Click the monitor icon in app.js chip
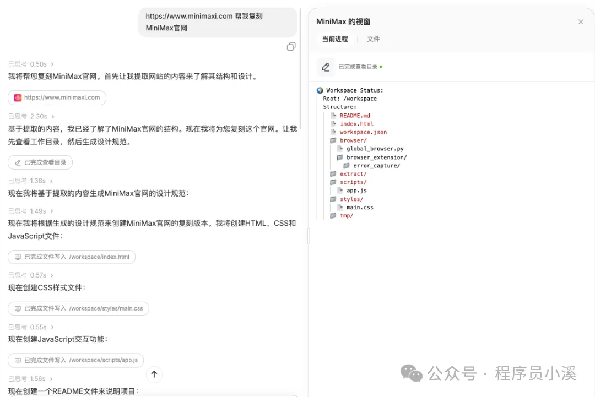Image resolution: width=595 pixels, height=397 pixels. (x=18, y=361)
